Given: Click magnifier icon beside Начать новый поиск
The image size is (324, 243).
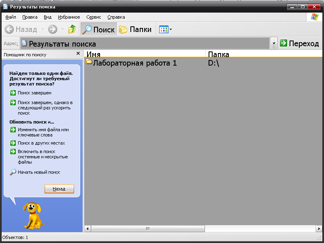Looking at the screenshot, I should point(13,172).
